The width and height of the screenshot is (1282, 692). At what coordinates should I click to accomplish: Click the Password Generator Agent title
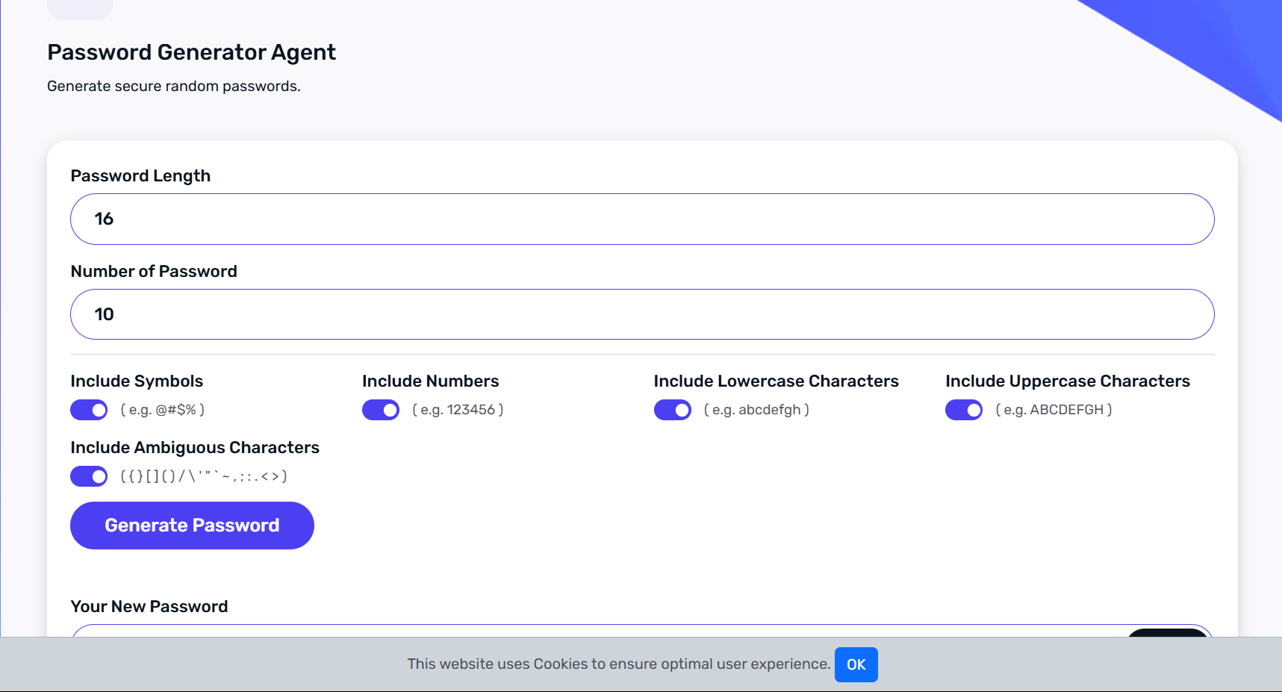pyautogui.click(x=191, y=52)
